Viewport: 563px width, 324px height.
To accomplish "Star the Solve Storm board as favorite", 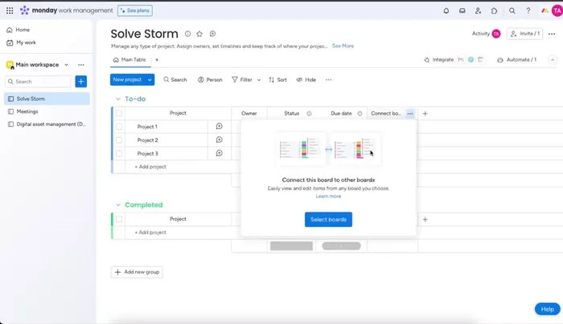I will [199, 34].
